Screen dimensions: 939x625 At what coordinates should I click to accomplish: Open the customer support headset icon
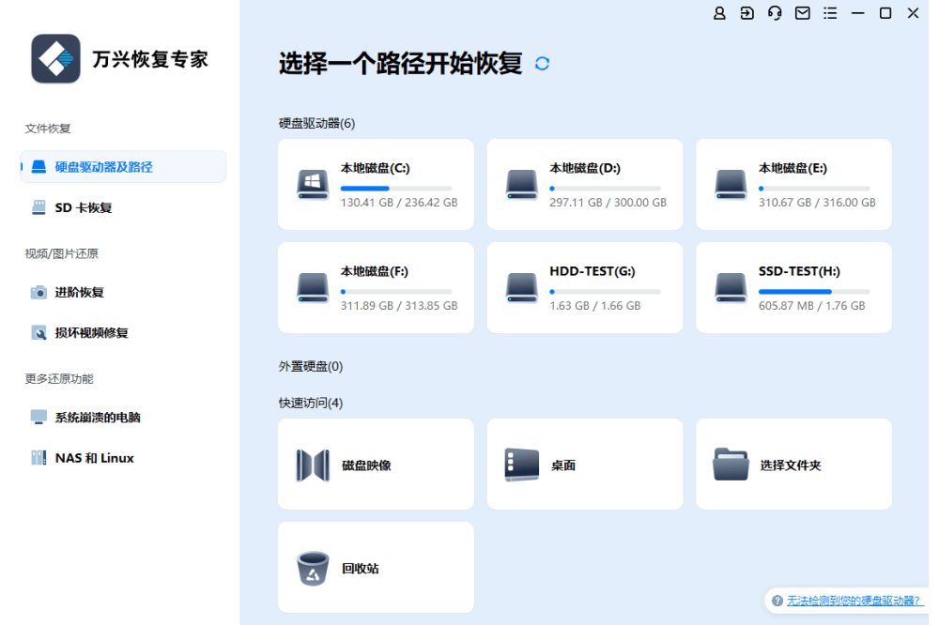click(775, 13)
